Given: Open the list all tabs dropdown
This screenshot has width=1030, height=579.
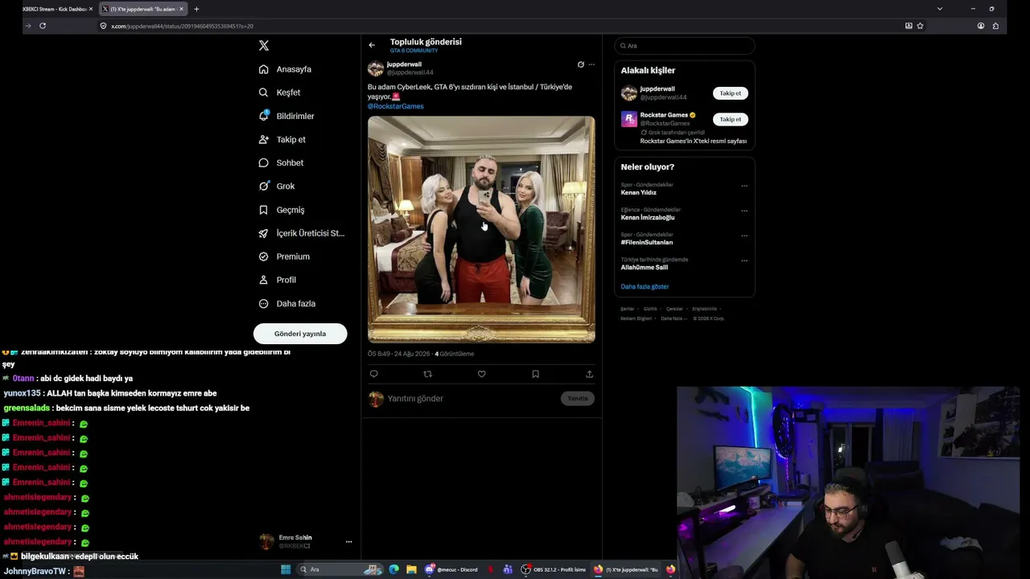Looking at the screenshot, I should click(x=939, y=9).
